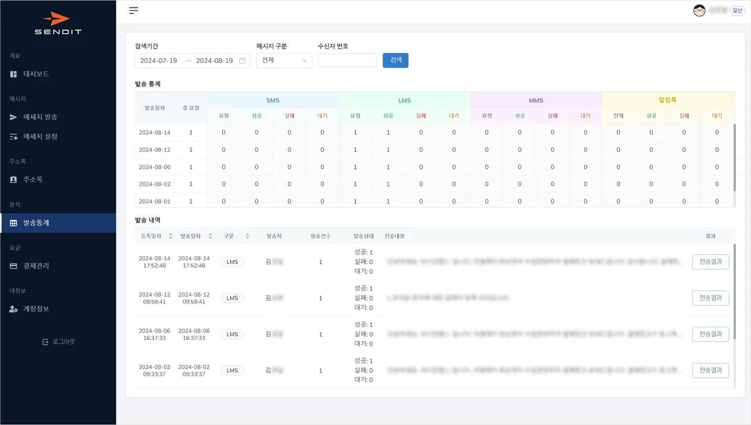Click the user avatar icon
This screenshot has width=751, height=425.
pyautogui.click(x=699, y=10)
